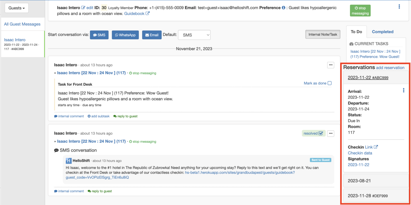Click the green stop messaging button

point(360,11)
